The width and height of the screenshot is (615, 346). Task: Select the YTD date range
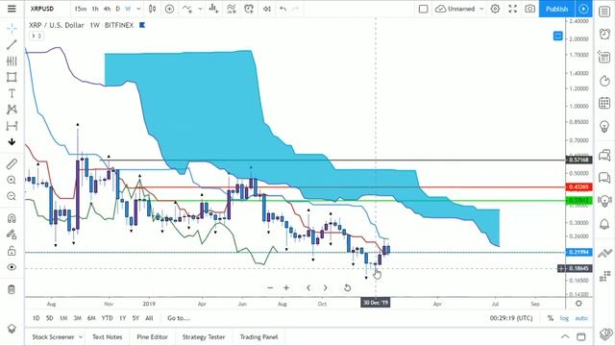(107, 318)
